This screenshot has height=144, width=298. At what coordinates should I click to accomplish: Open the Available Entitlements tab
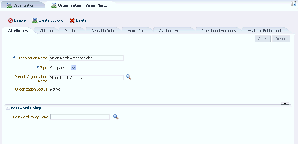tap(265, 31)
